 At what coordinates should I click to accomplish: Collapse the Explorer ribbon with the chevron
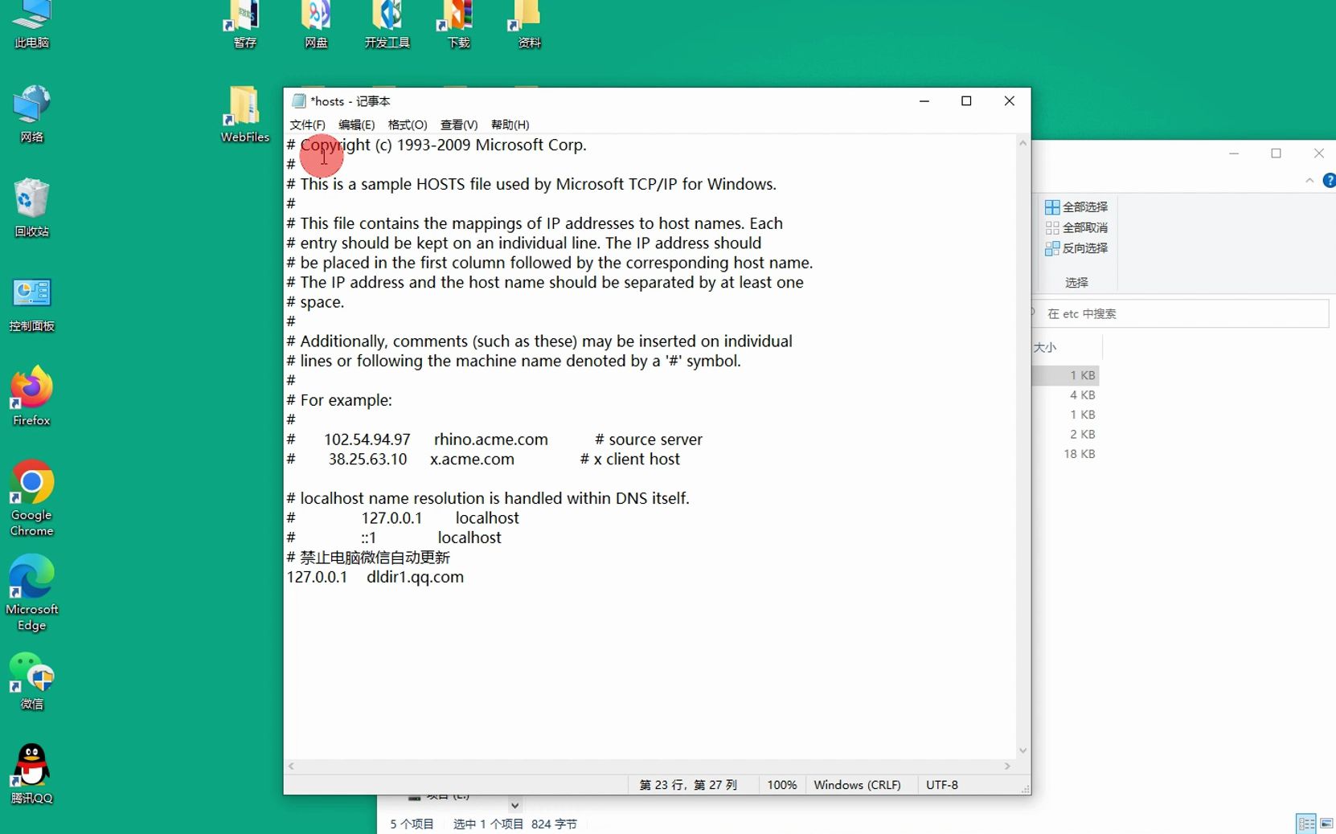(1309, 181)
